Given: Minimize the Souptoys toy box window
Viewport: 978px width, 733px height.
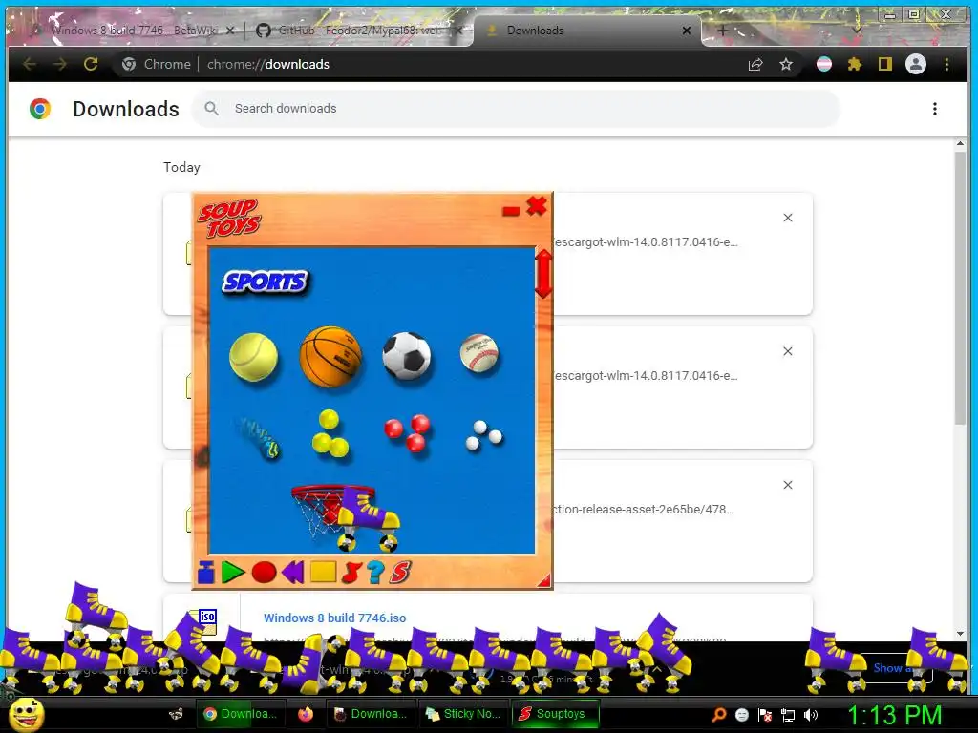Looking at the screenshot, I should coord(511,211).
